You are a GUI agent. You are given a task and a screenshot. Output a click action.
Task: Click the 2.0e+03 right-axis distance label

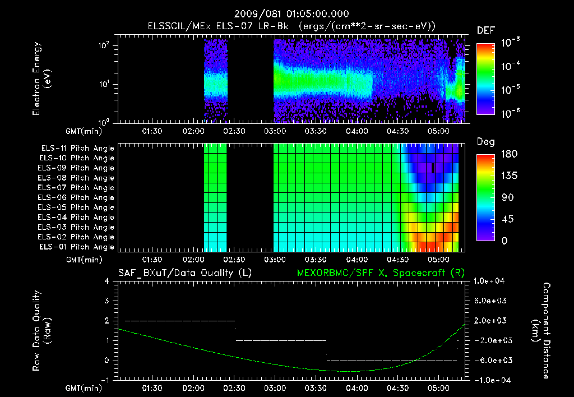pos(490,321)
